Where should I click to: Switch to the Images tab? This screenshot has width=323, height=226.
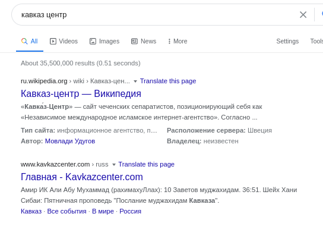click(104, 41)
